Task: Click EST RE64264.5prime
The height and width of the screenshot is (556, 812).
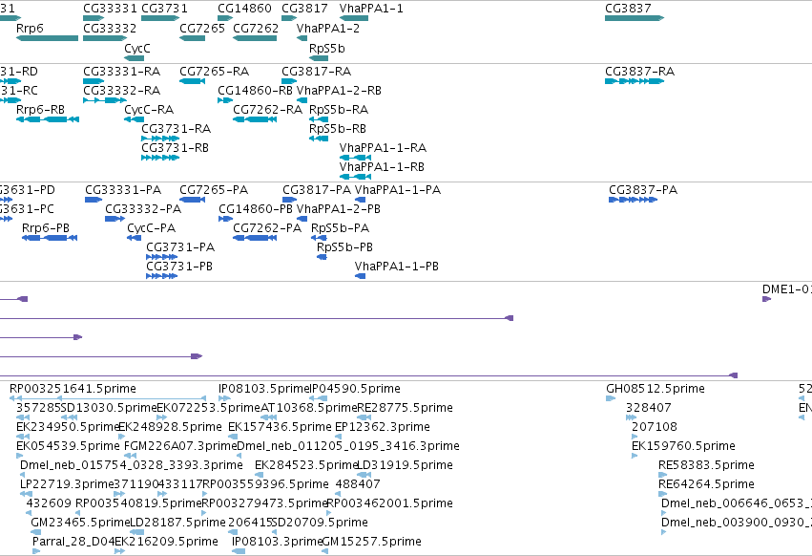Action: point(663,494)
